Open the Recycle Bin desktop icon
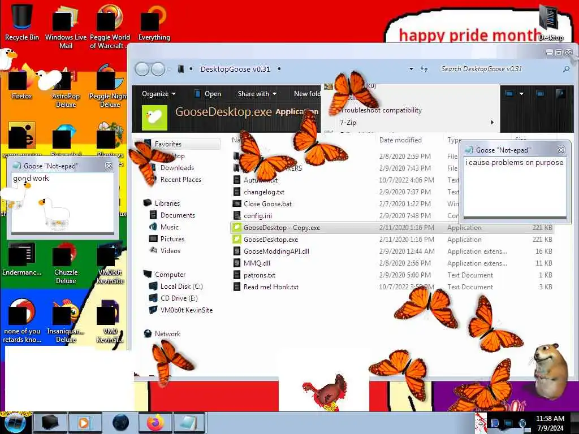This screenshot has height=434, width=579. point(21,21)
